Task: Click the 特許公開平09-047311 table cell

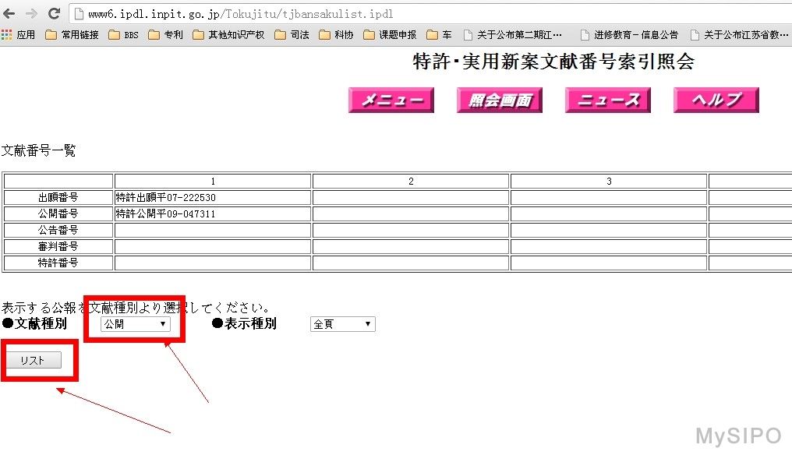Action: (212, 213)
